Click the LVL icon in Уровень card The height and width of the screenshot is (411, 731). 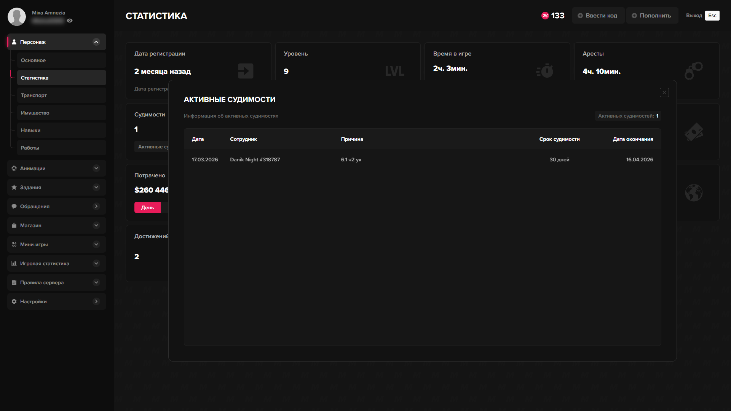pos(394,71)
